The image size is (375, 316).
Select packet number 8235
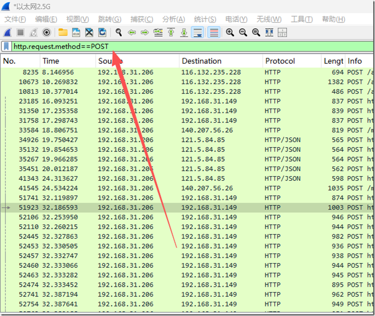point(187,72)
